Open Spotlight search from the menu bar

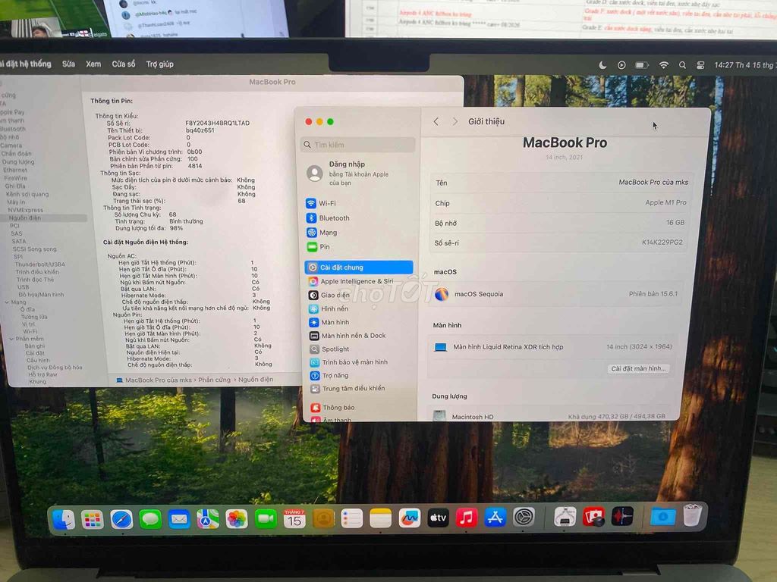coord(682,65)
